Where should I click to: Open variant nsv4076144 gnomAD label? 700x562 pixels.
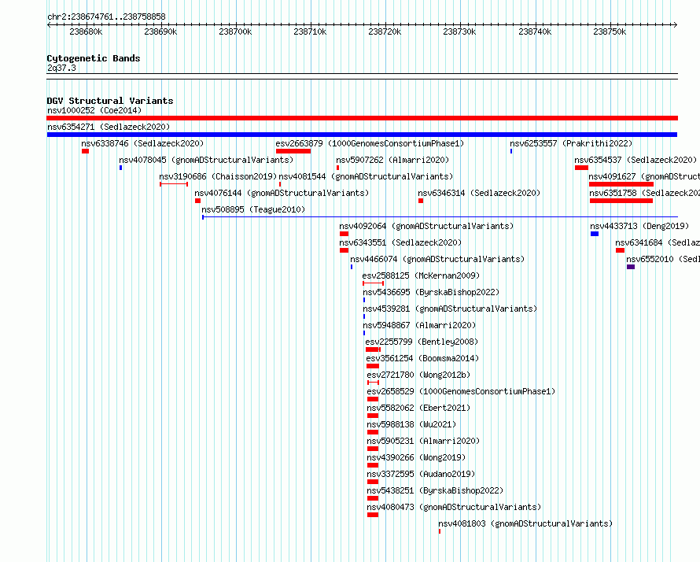click(x=282, y=193)
